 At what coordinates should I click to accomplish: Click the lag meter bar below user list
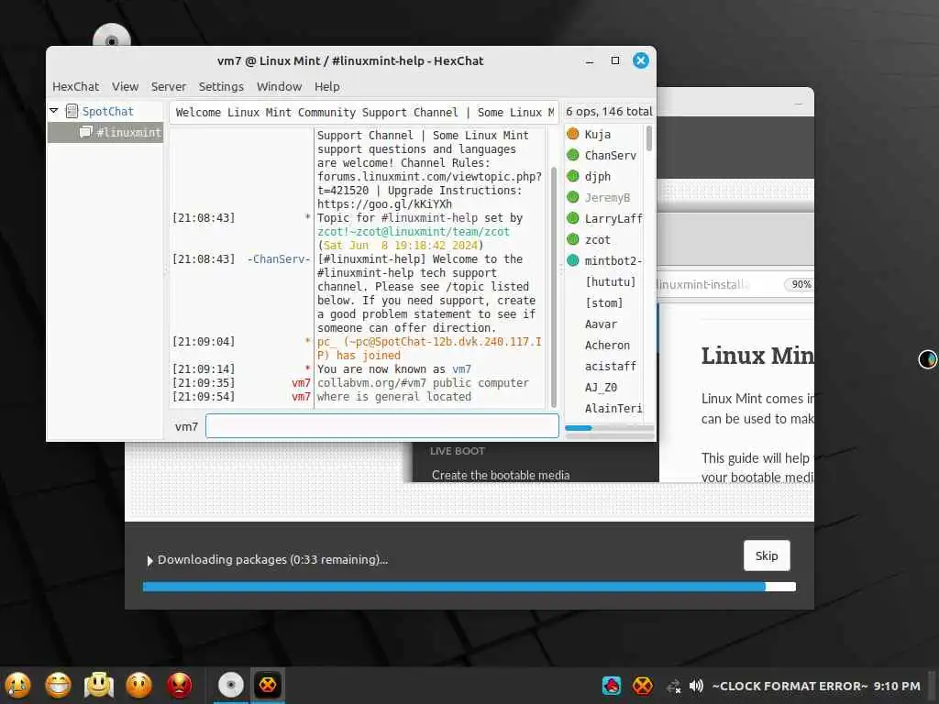coord(609,428)
